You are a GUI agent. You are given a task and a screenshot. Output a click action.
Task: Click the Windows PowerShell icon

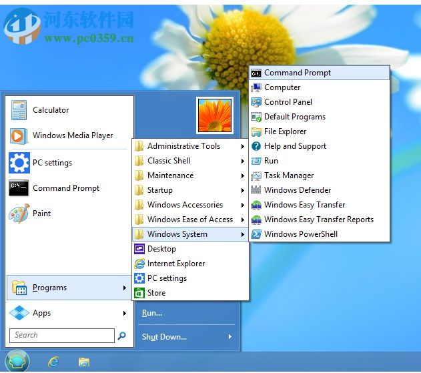click(x=256, y=234)
